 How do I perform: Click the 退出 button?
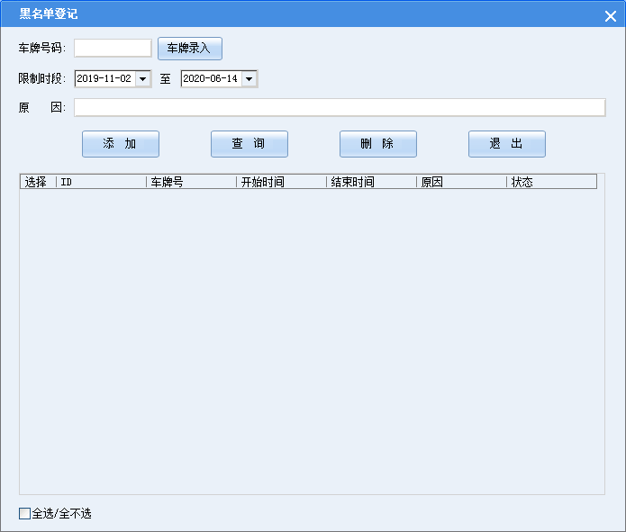(x=507, y=144)
